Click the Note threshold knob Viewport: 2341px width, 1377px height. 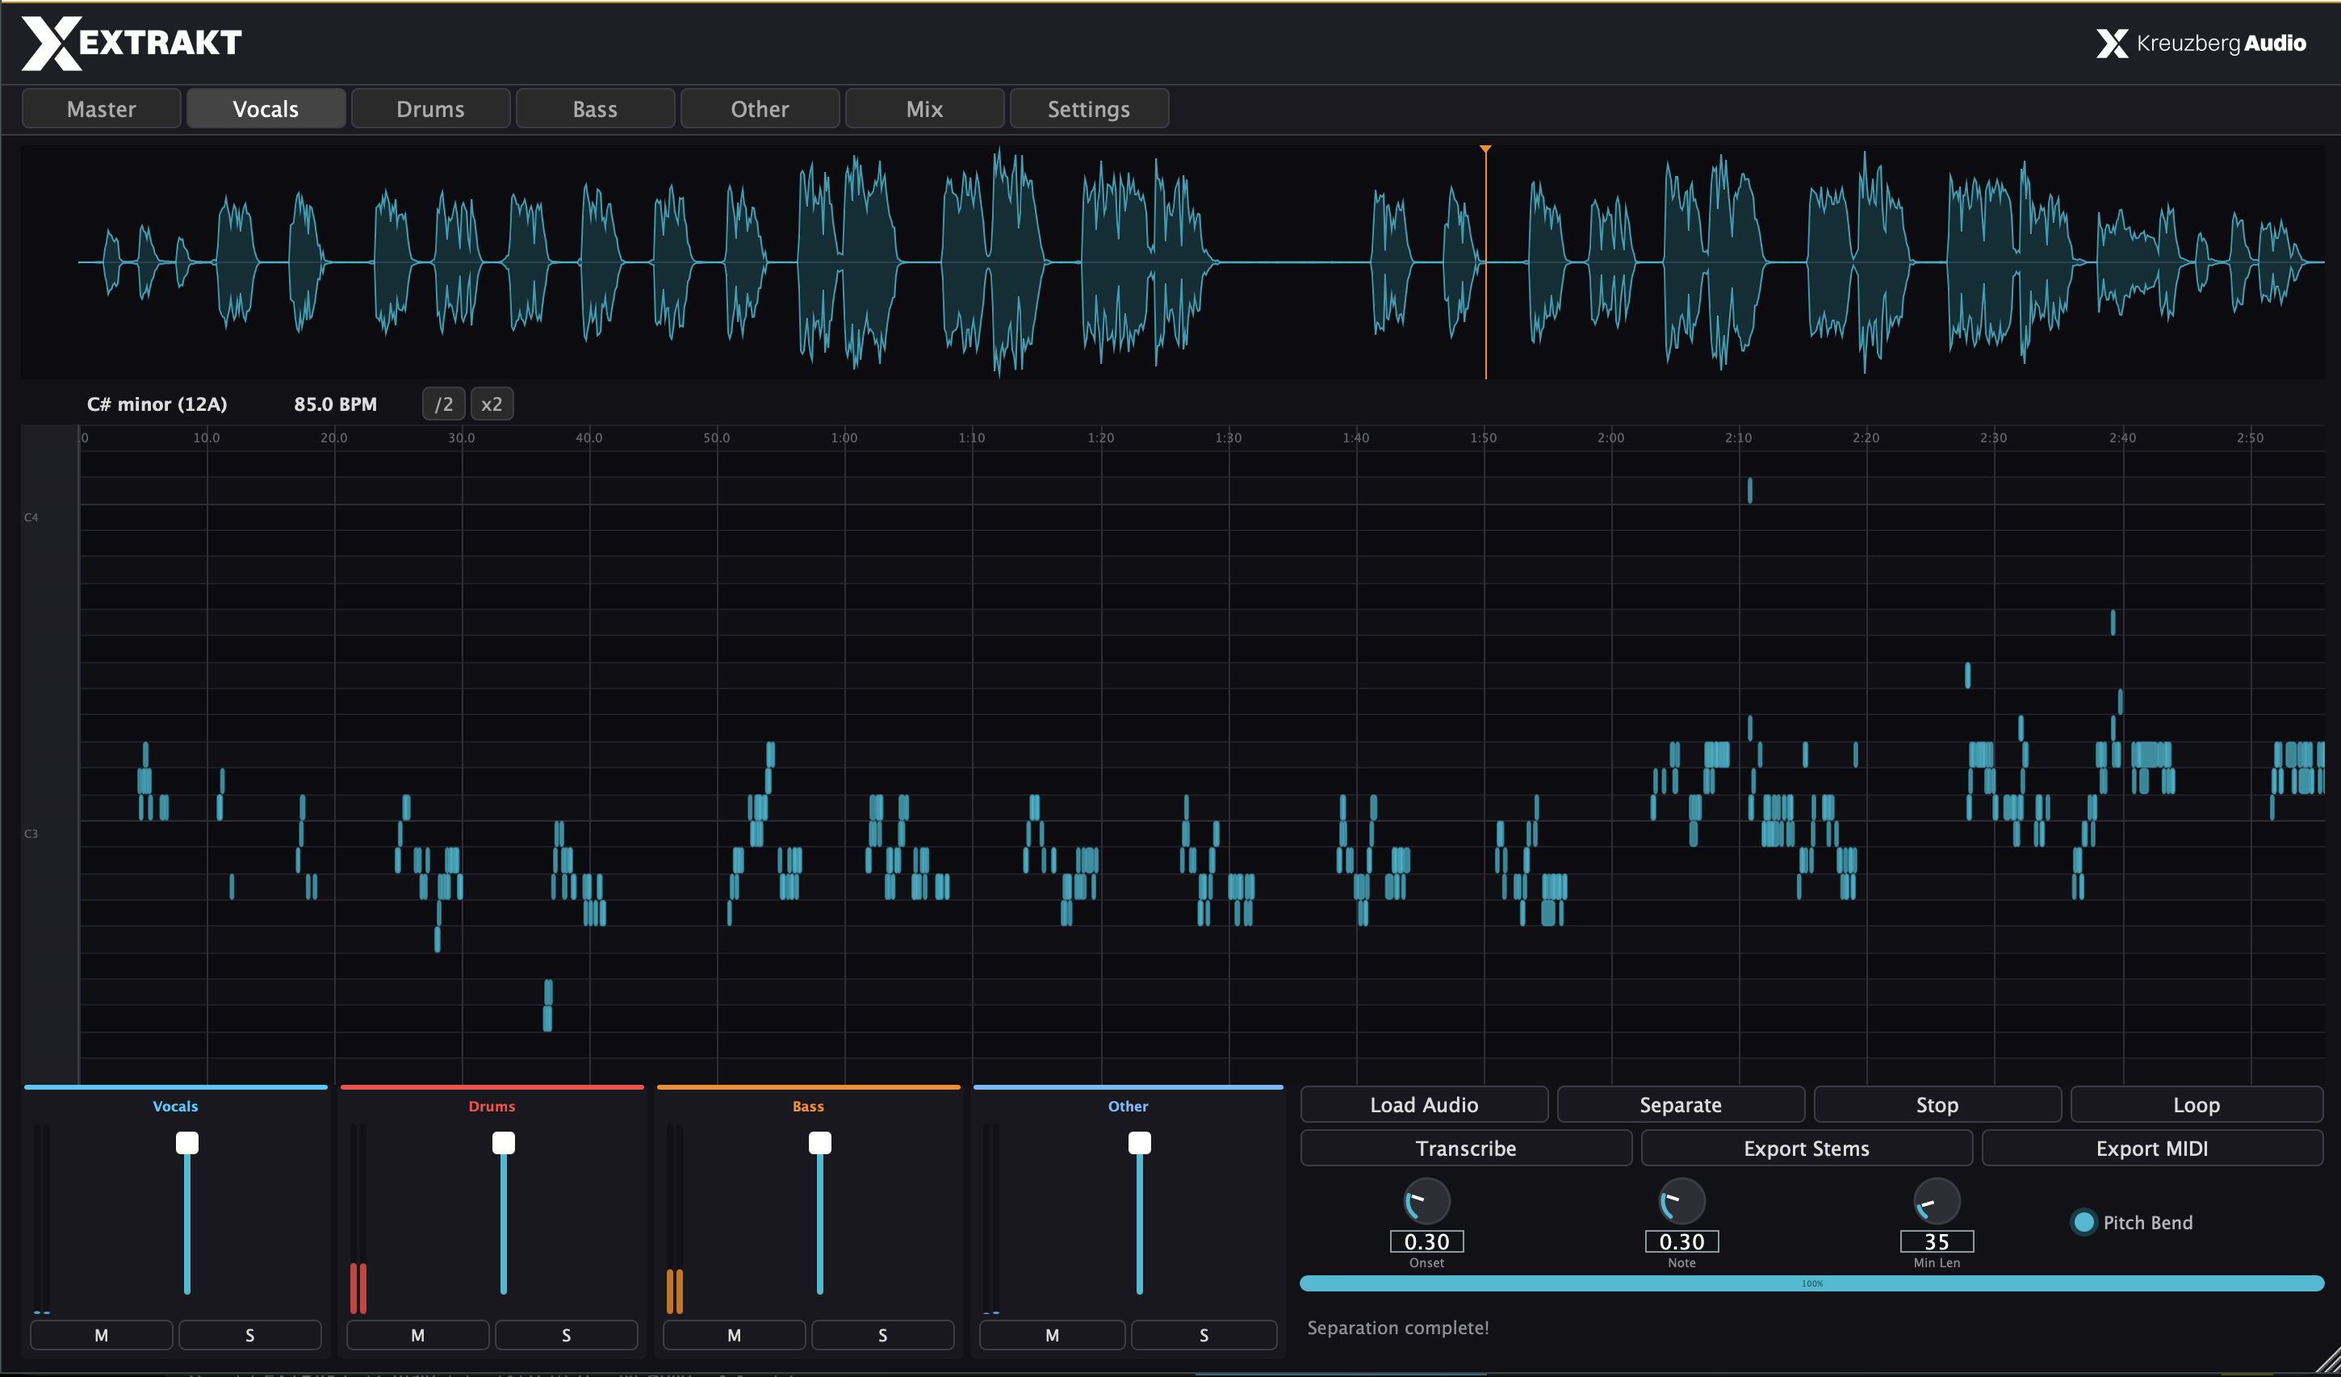1682,1201
